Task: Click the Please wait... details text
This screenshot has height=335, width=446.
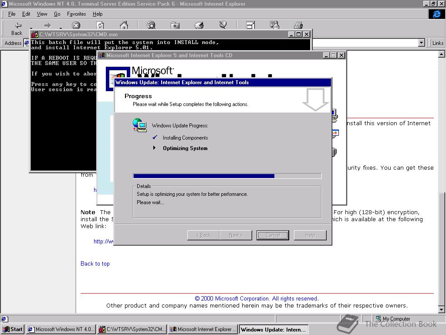Action: (x=150, y=202)
